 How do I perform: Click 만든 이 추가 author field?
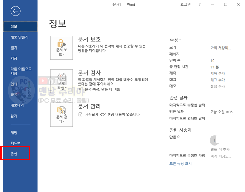(x=220, y=149)
